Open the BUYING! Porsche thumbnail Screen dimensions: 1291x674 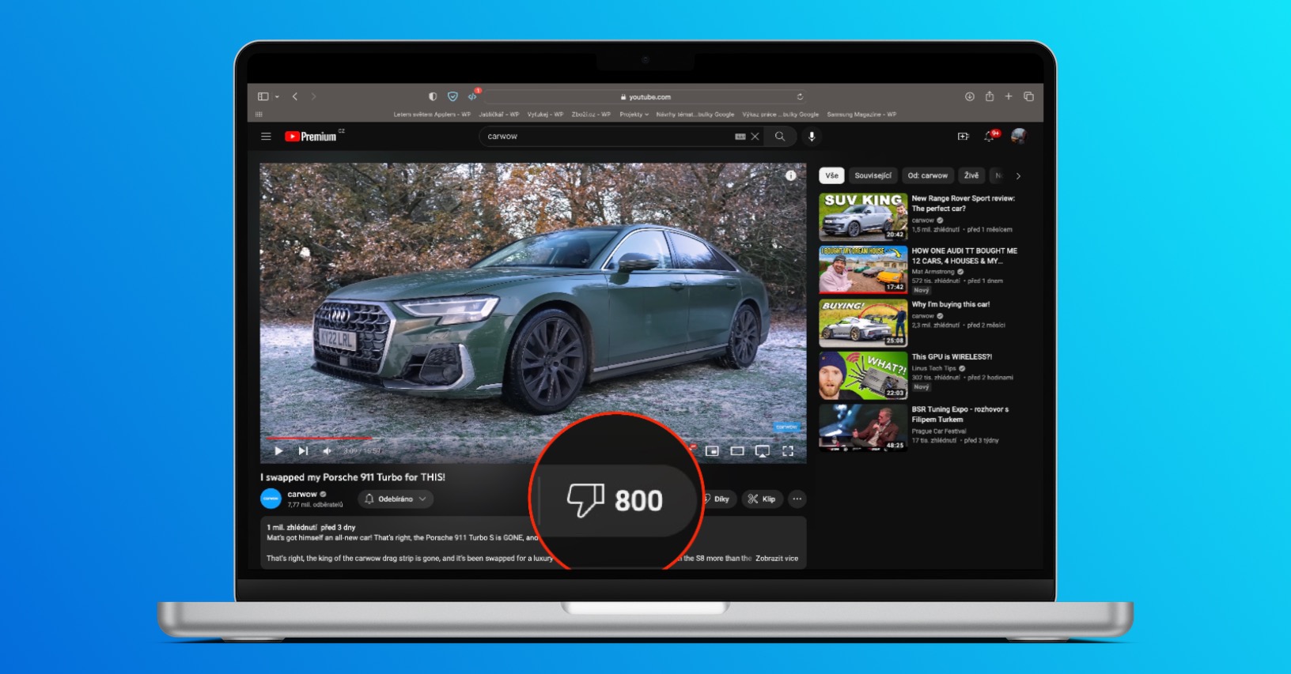click(x=863, y=322)
